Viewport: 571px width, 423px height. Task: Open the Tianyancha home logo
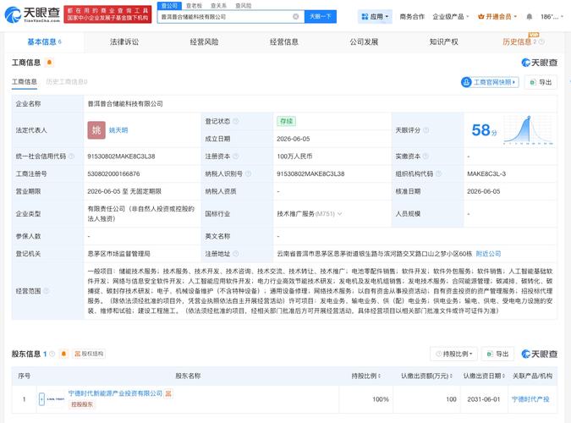pos(32,14)
